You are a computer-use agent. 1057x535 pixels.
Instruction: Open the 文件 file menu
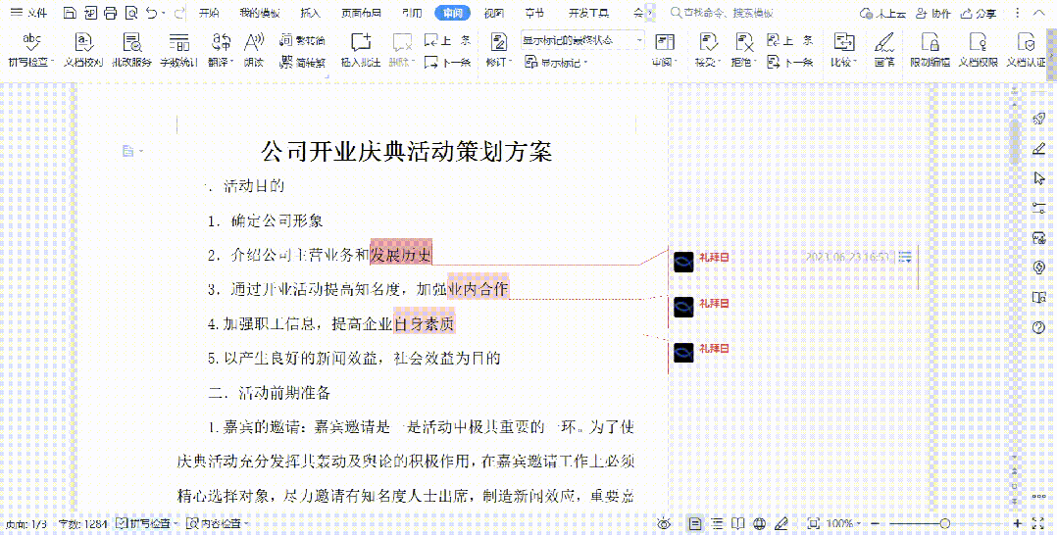(x=29, y=14)
